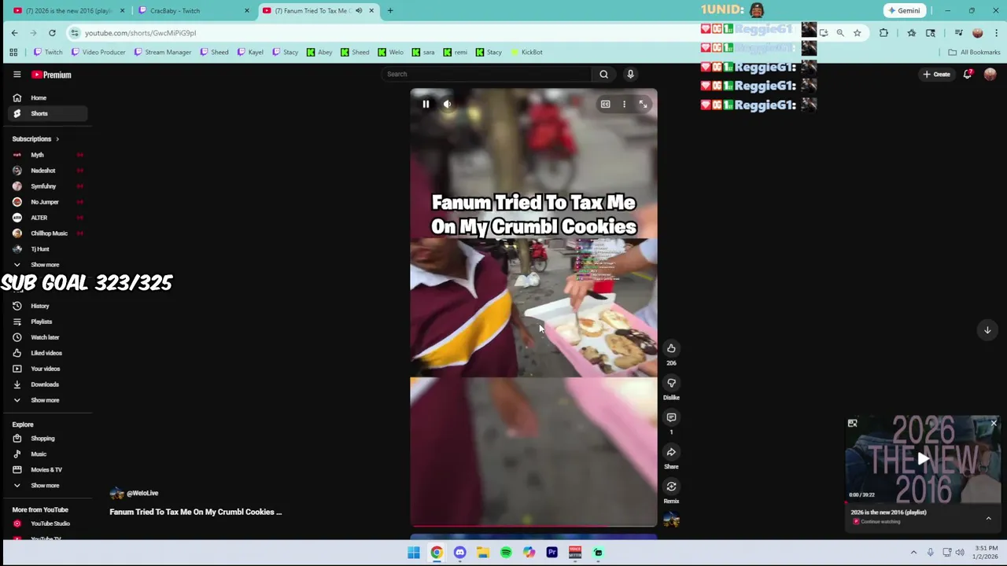
Task: Switch to the 2026 is the new 2016 tab
Action: (x=69, y=10)
